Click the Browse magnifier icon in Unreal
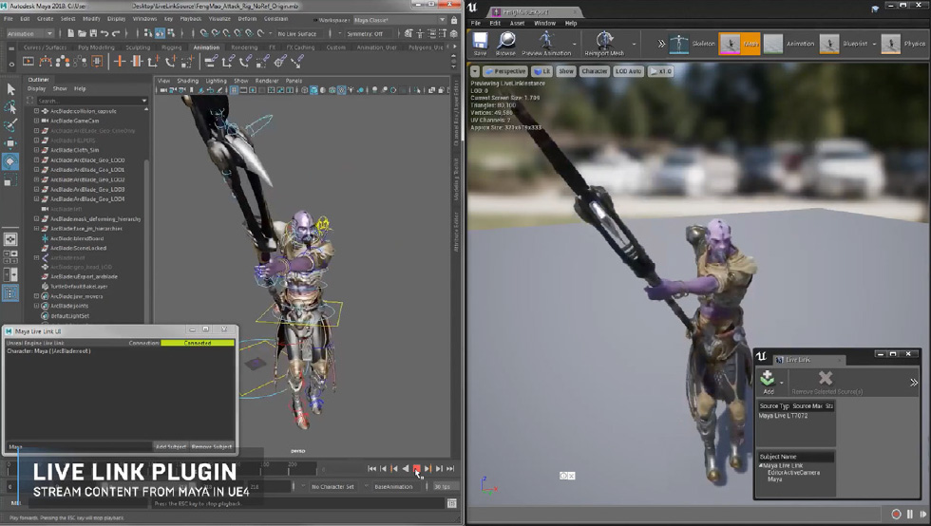931x526 pixels. point(505,41)
